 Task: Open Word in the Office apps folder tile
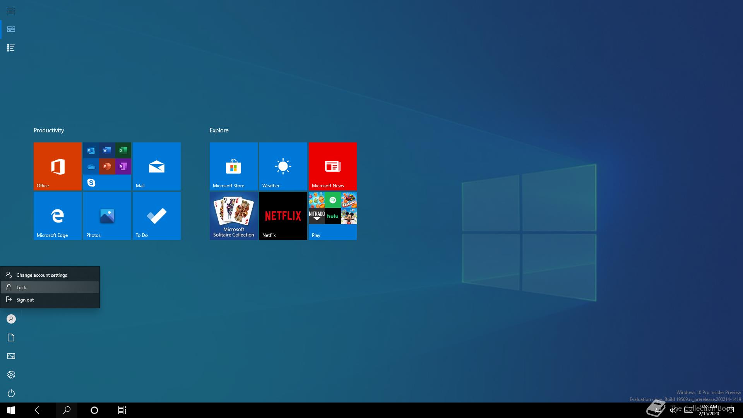(107, 150)
